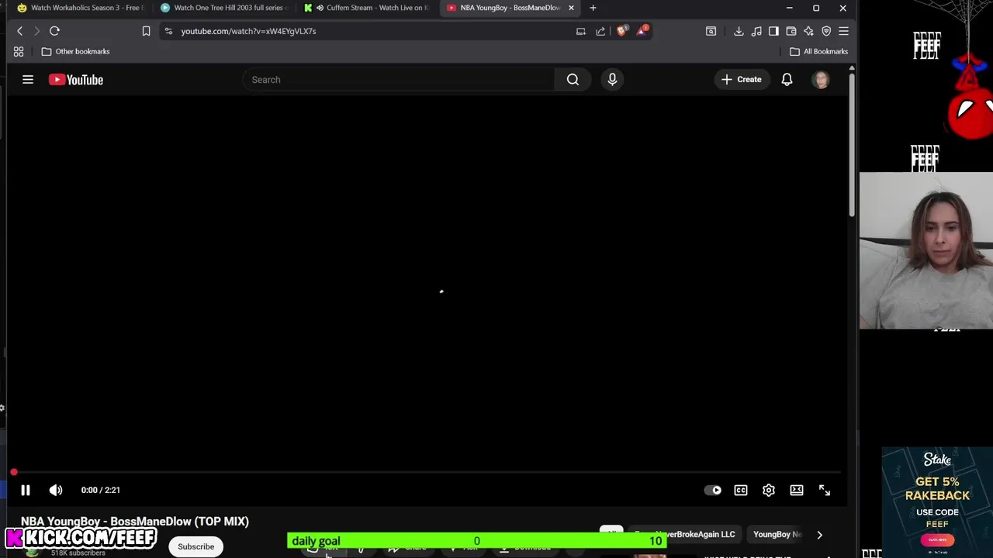Screen dimensions: 993x558
Task: Start voice search with the microphone icon
Action: point(612,79)
